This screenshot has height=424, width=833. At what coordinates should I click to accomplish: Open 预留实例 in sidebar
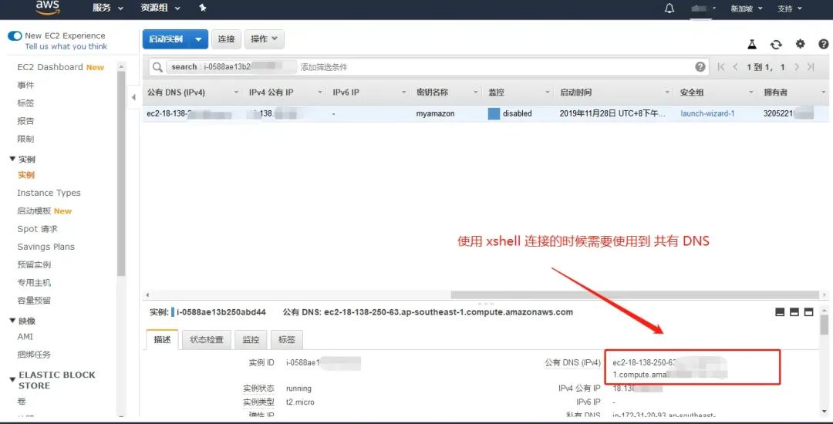click(34, 264)
